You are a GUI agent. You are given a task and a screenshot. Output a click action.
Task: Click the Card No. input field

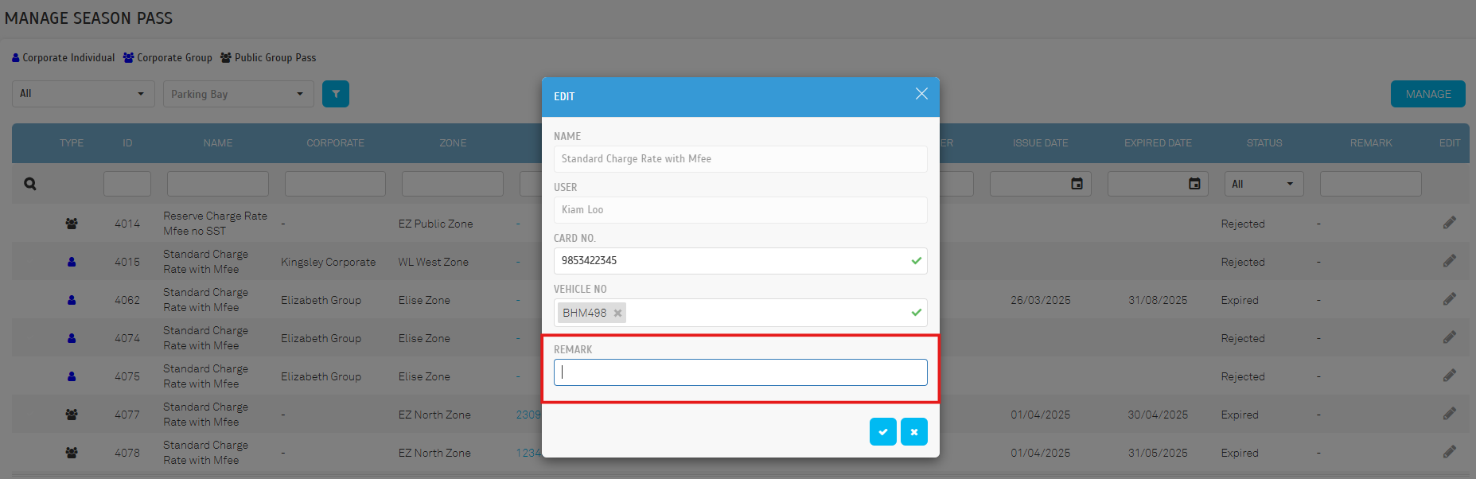point(732,261)
